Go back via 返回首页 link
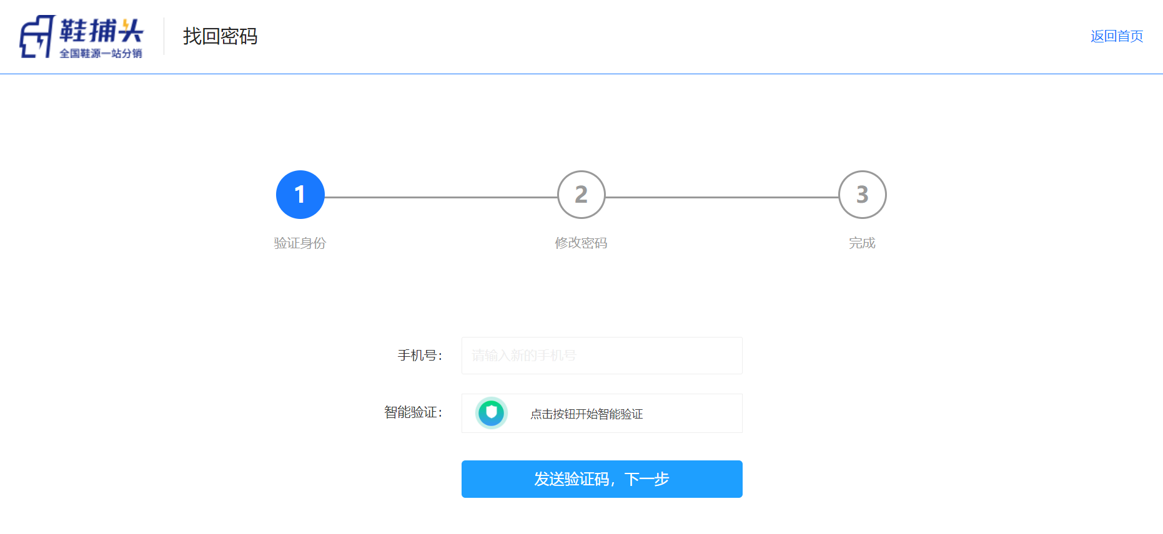Screen dimensions: 1163x534 [1116, 36]
